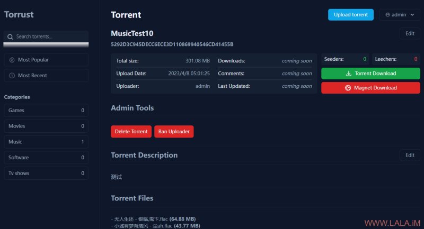
Task: Edit the MusicTest10 torrent title
Action: pos(410,33)
